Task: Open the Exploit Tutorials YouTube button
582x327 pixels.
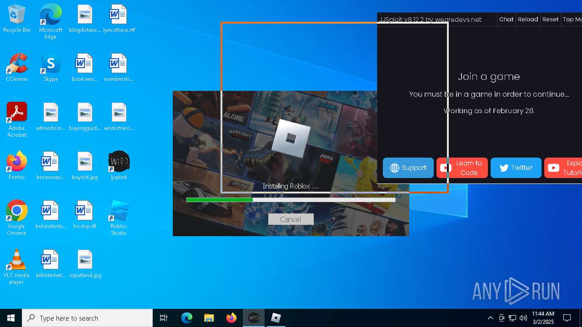Action: pos(563,168)
